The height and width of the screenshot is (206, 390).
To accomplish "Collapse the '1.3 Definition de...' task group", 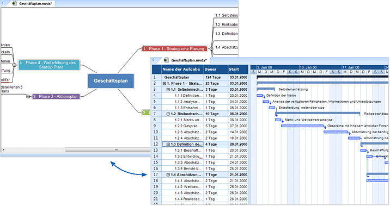I will [x=168, y=144].
